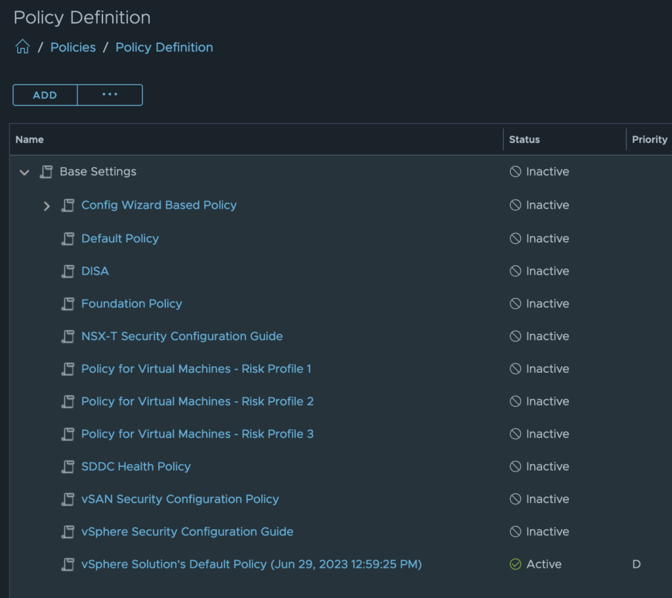Click the vSAN Security Configuration Policy icon

68,500
